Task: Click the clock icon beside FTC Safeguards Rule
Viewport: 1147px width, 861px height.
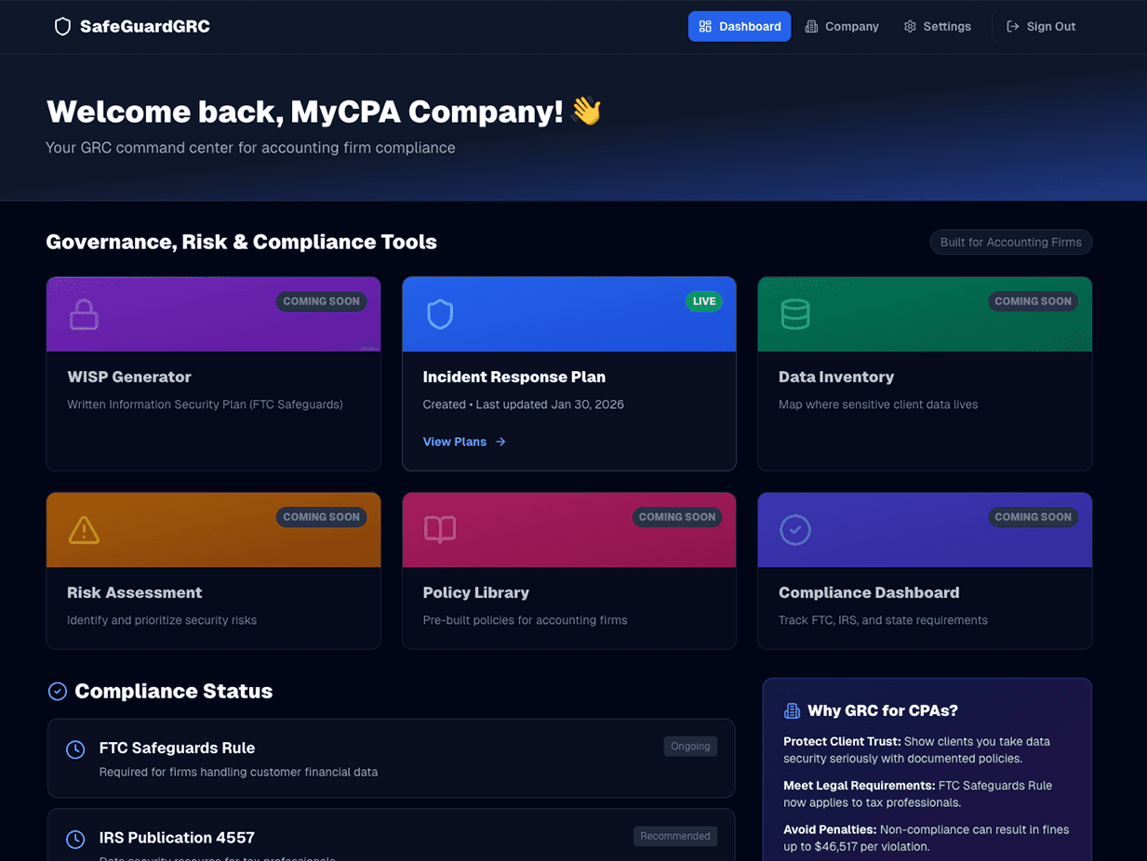Action: (x=75, y=749)
